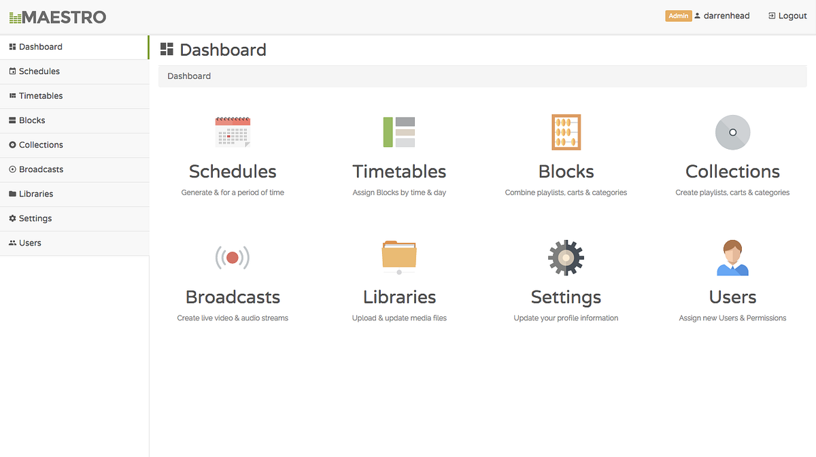
Task: Open the Libraries folder icon
Action: pyautogui.click(x=399, y=258)
